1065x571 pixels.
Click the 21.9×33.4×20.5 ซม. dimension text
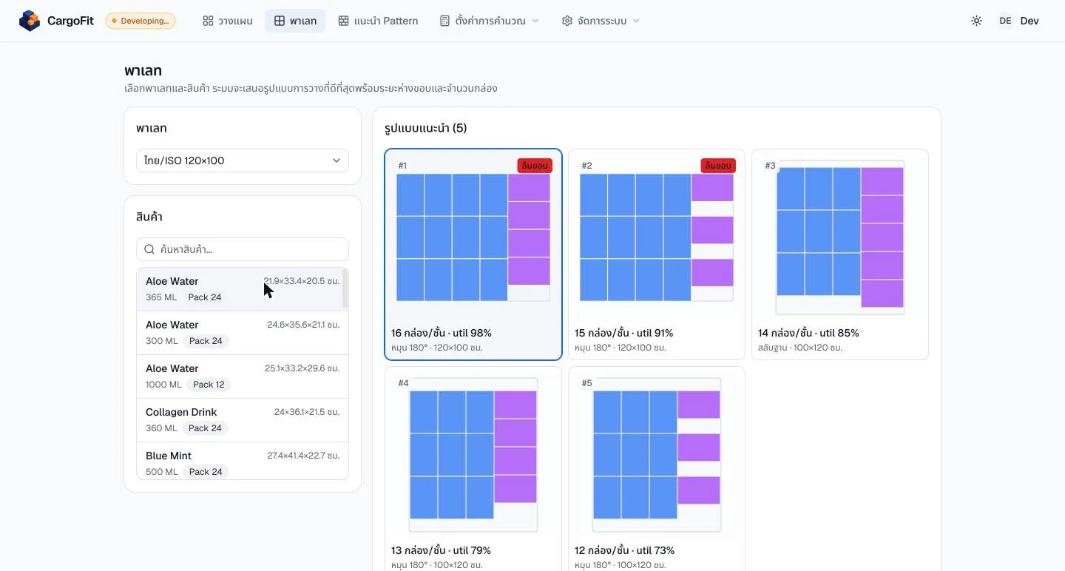pyautogui.click(x=302, y=281)
